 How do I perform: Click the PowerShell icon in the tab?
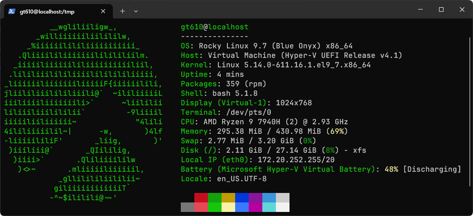(11, 11)
